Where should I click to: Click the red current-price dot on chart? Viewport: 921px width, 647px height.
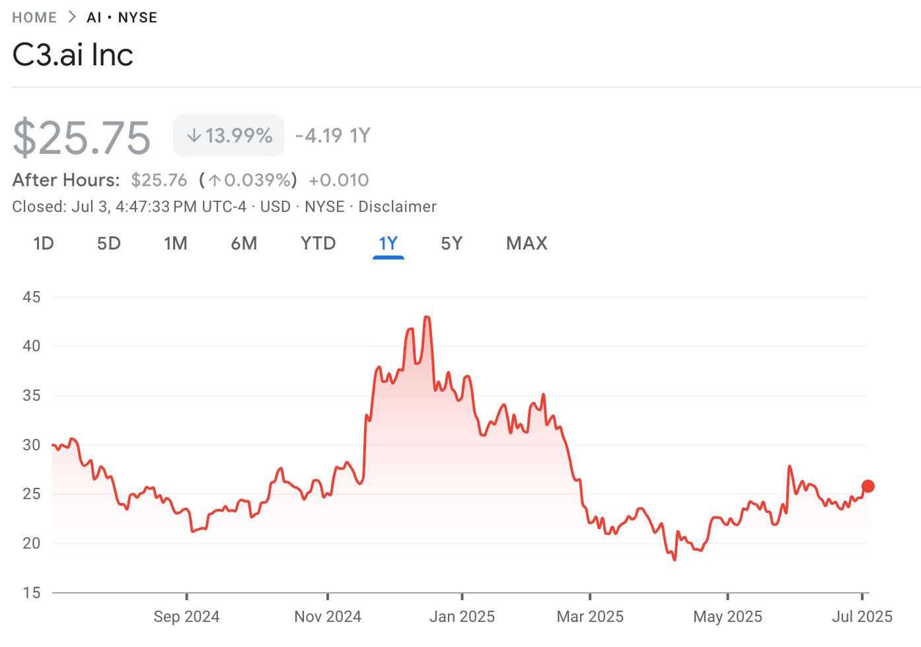point(868,487)
